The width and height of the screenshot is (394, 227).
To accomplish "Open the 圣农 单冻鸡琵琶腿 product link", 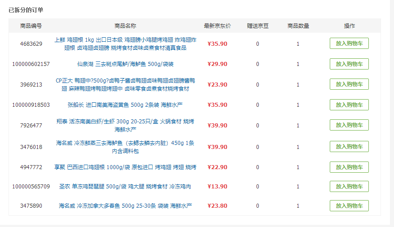I will tap(125, 186).
